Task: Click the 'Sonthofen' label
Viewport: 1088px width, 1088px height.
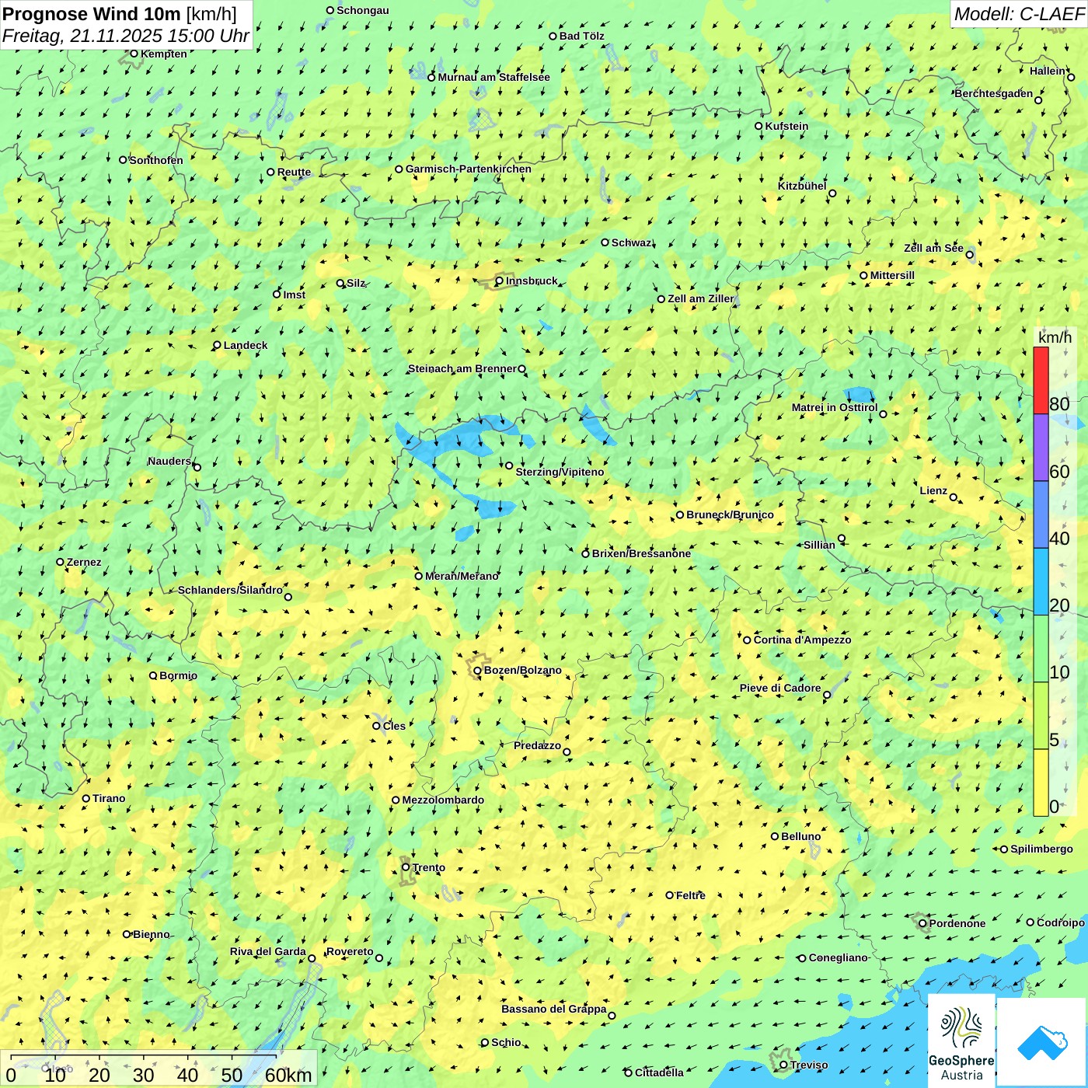Action: click(x=156, y=160)
